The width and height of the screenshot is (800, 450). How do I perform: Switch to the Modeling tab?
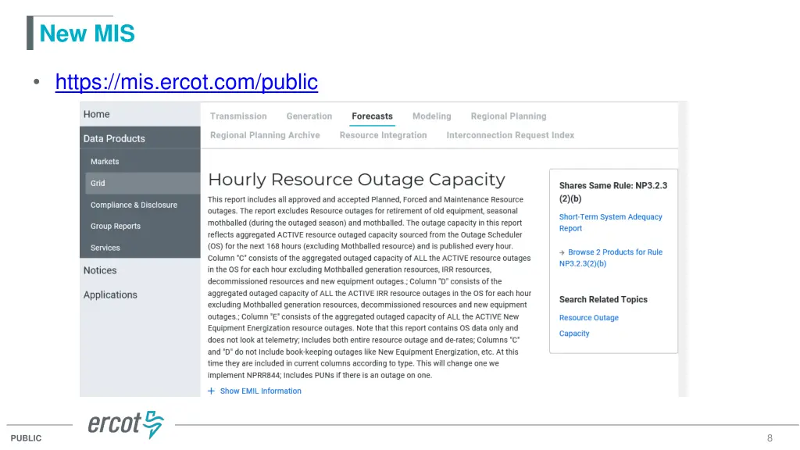[431, 116]
